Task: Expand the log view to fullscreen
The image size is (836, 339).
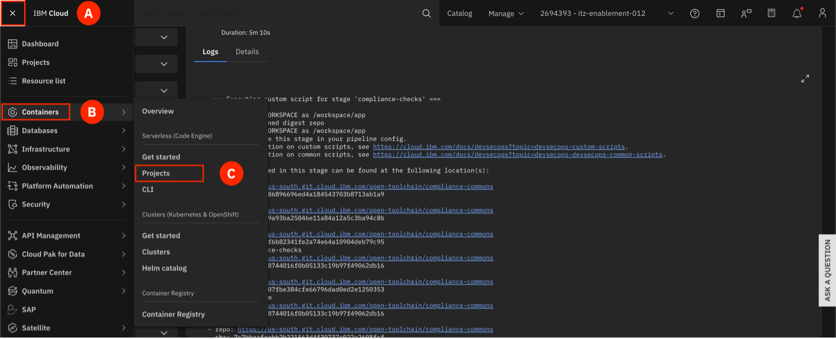Action: click(x=805, y=78)
